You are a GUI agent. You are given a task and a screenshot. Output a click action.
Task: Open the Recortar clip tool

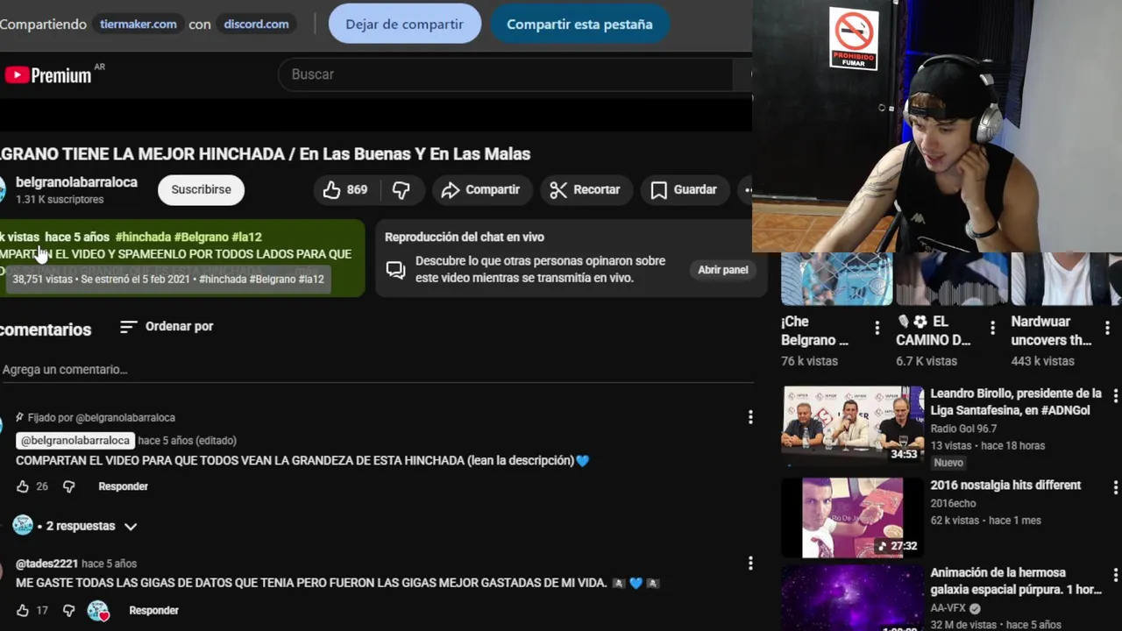585,189
